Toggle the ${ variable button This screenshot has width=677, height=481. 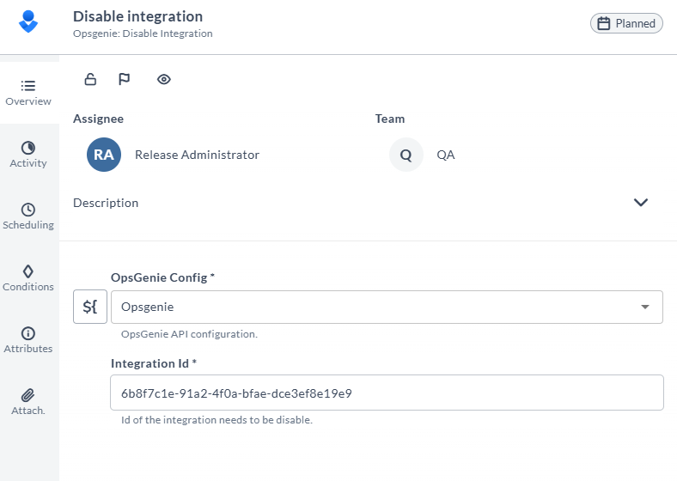90,307
